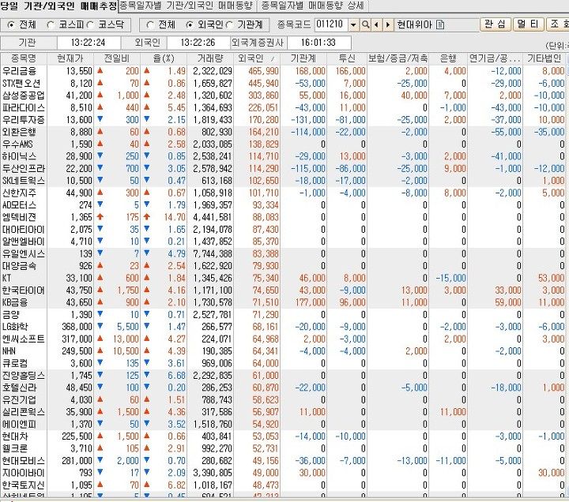Select the LG화학 stock row
569x502 pixels.
click(283, 327)
